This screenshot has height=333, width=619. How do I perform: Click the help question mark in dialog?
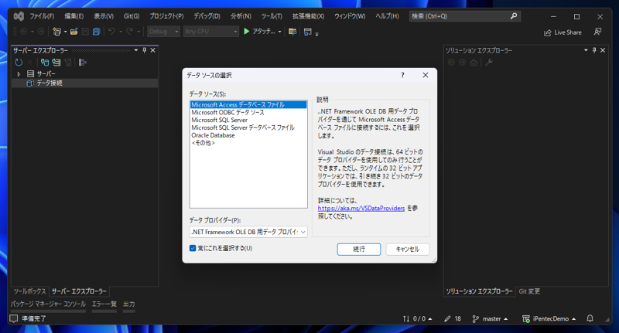[x=402, y=75]
